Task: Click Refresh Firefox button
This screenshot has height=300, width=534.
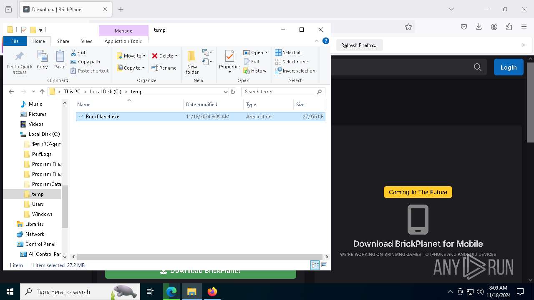Action: tap(359, 45)
